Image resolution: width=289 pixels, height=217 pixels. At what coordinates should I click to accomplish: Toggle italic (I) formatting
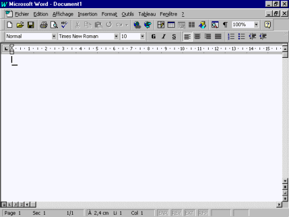(x=164, y=36)
